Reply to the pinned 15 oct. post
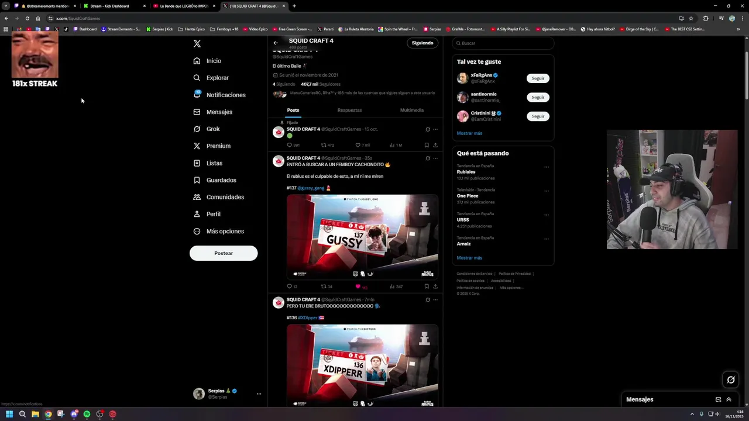Viewport: 749px width, 421px height. click(x=289, y=145)
